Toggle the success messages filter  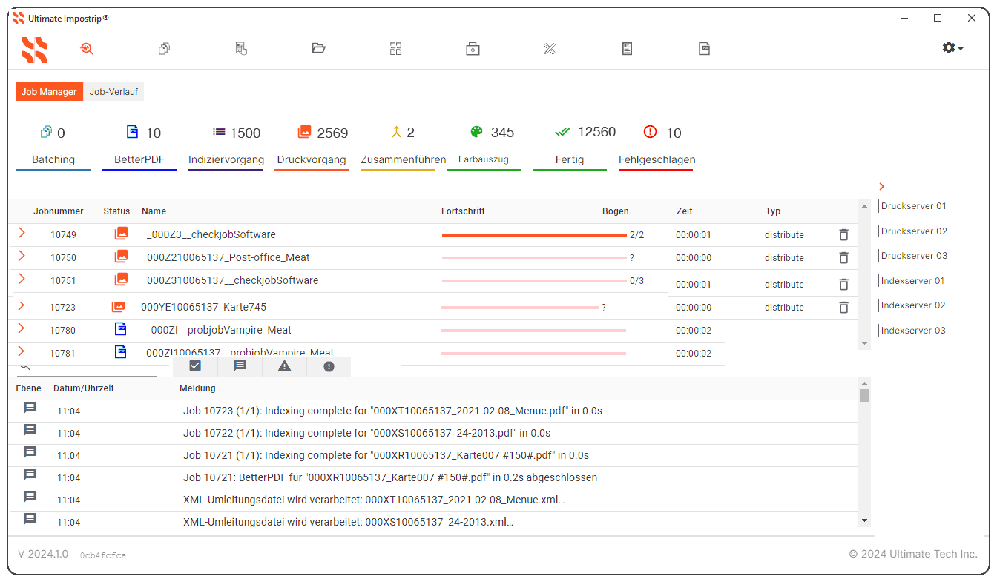coord(195,366)
